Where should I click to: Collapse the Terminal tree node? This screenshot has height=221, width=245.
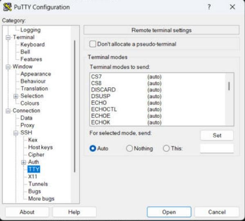coord(8,38)
